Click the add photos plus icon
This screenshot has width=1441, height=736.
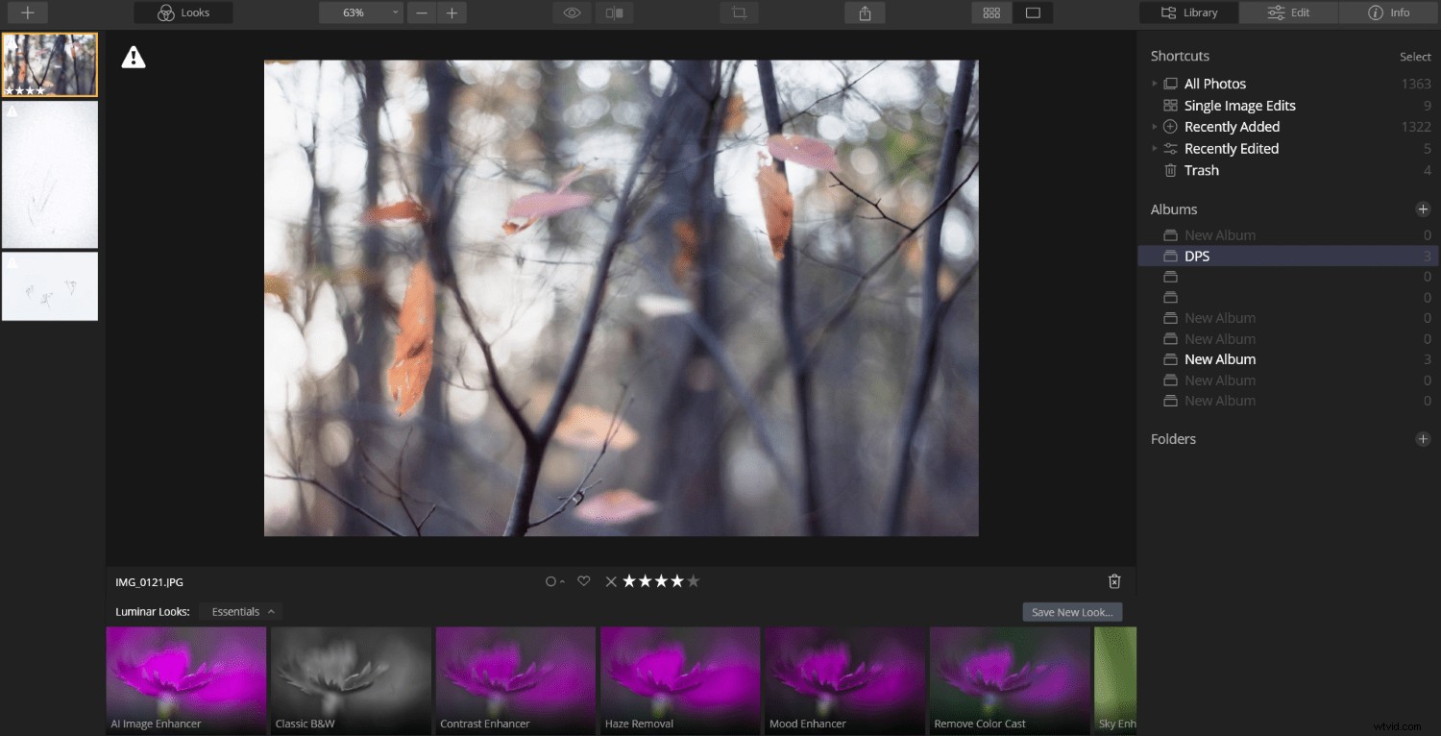click(28, 12)
